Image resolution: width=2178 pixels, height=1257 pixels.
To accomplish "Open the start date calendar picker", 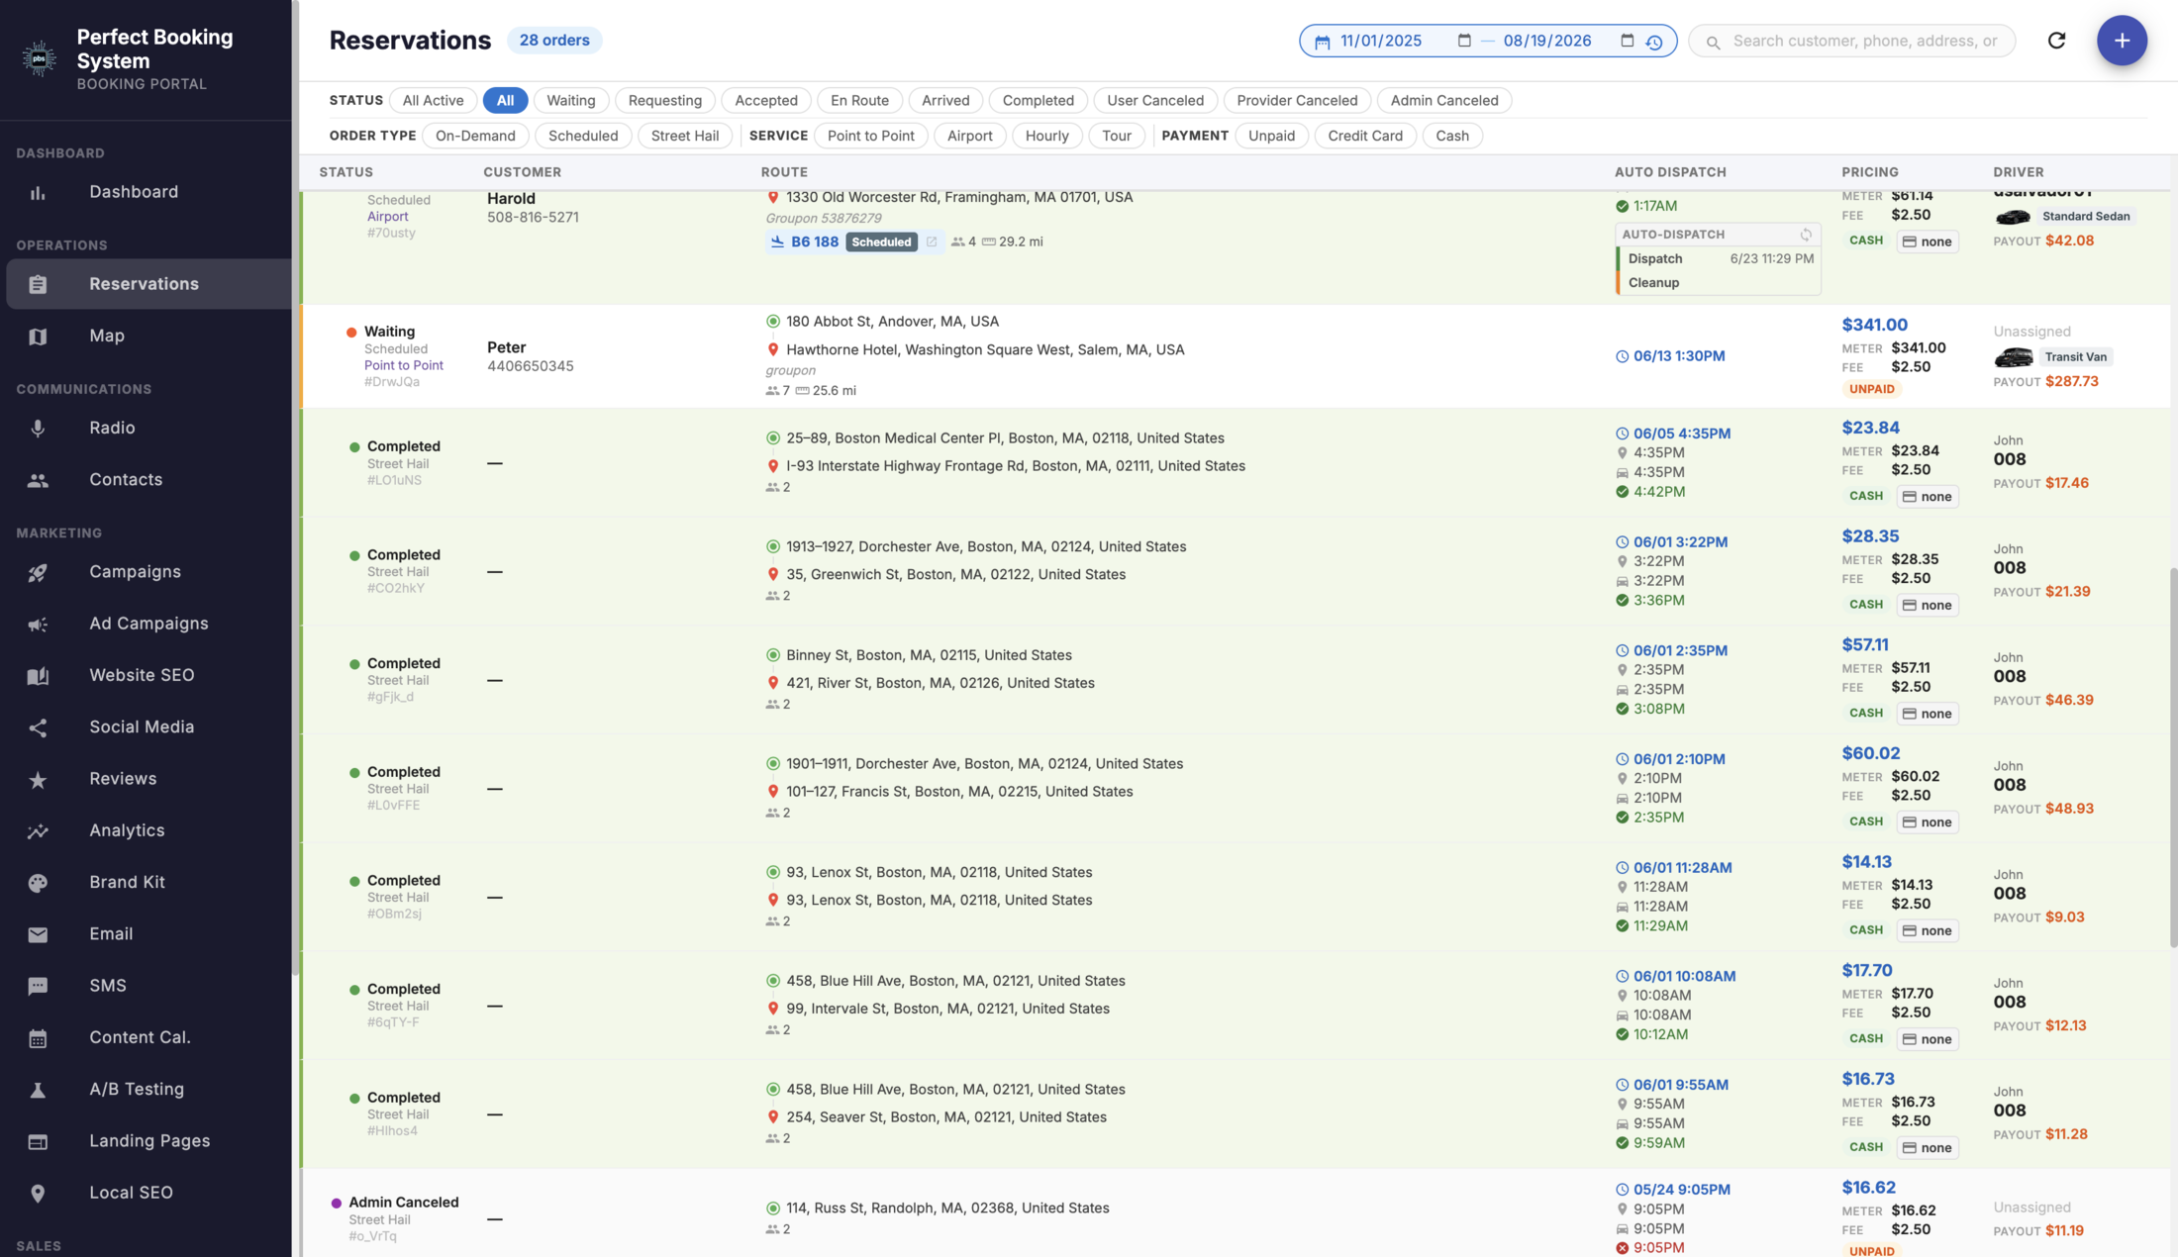I will pos(1464,41).
